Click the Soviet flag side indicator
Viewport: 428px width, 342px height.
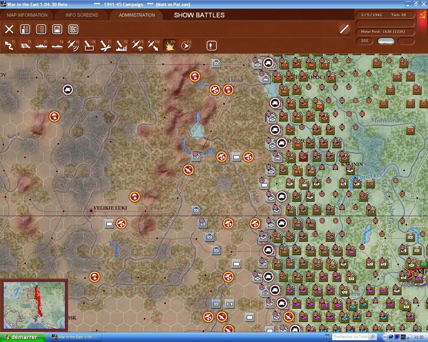click(x=422, y=15)
